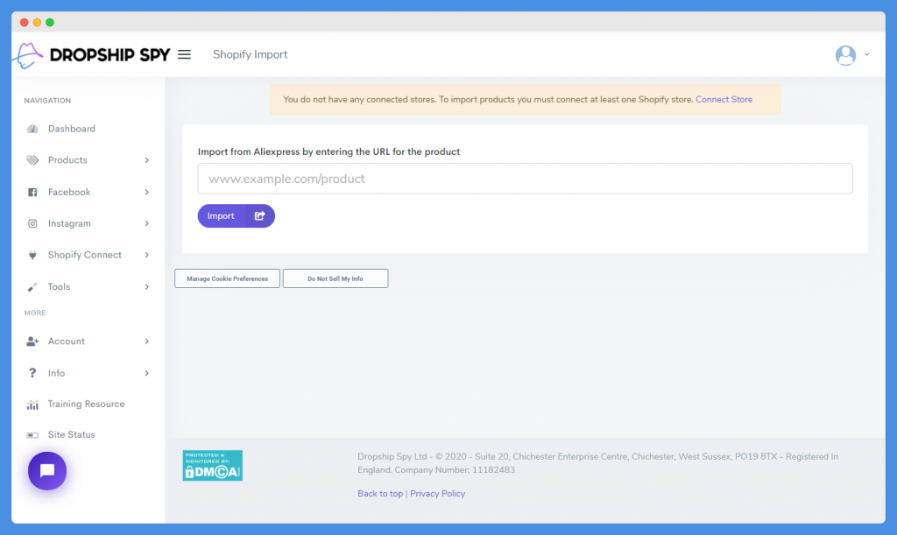Screen dimensions: 897x535
Task: Click the Account user-plus icon
Action: click(32, 341)
